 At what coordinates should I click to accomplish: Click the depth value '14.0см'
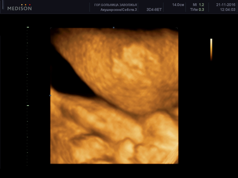178,5
